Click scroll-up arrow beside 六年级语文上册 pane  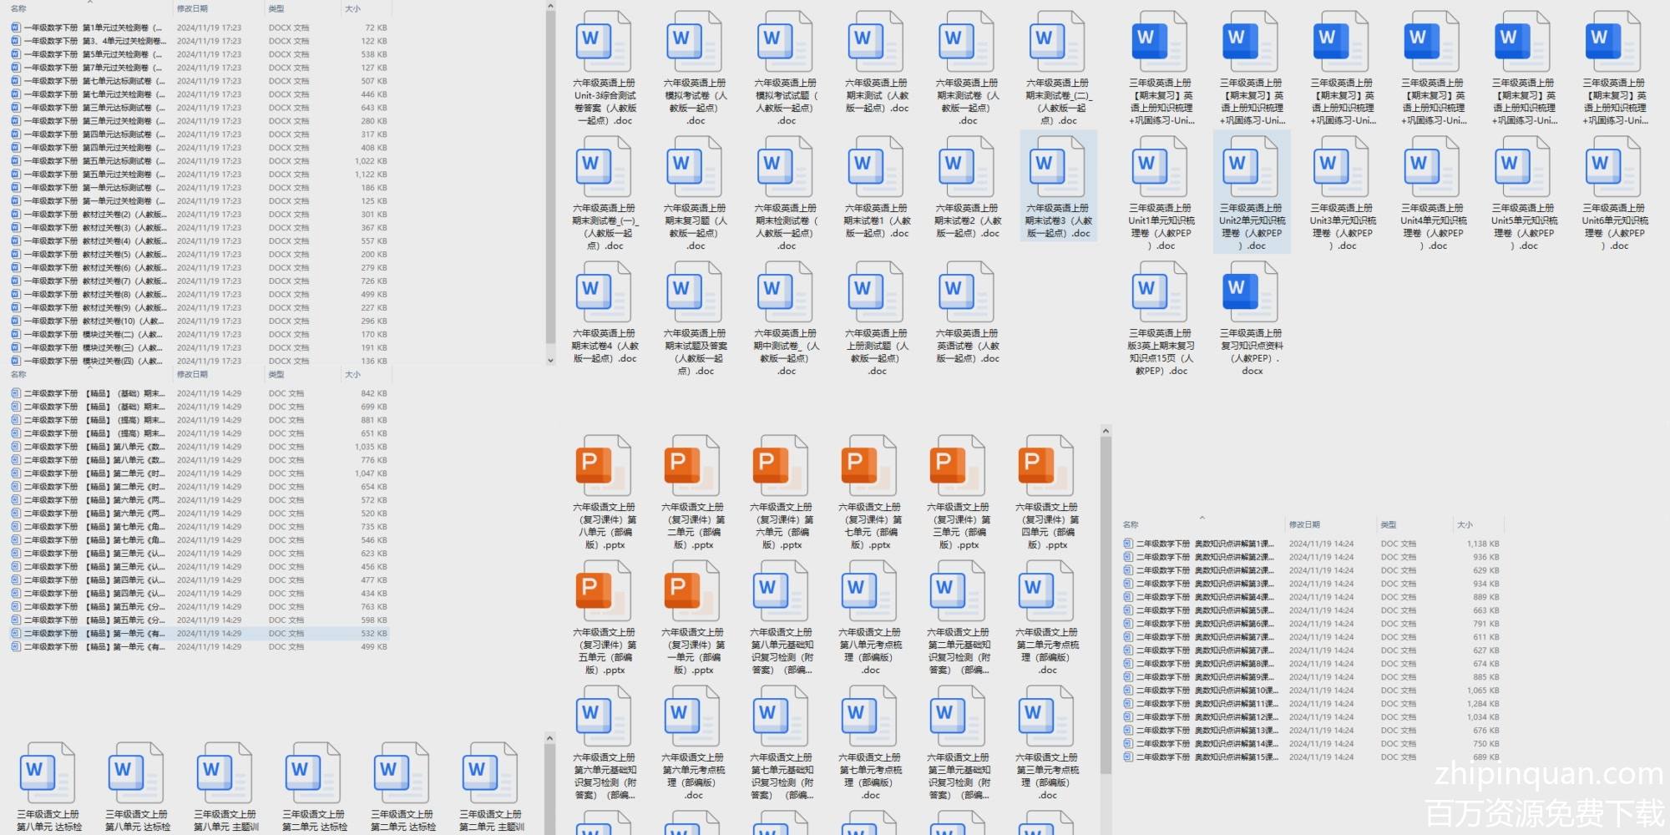click(x=1106, y=432)
